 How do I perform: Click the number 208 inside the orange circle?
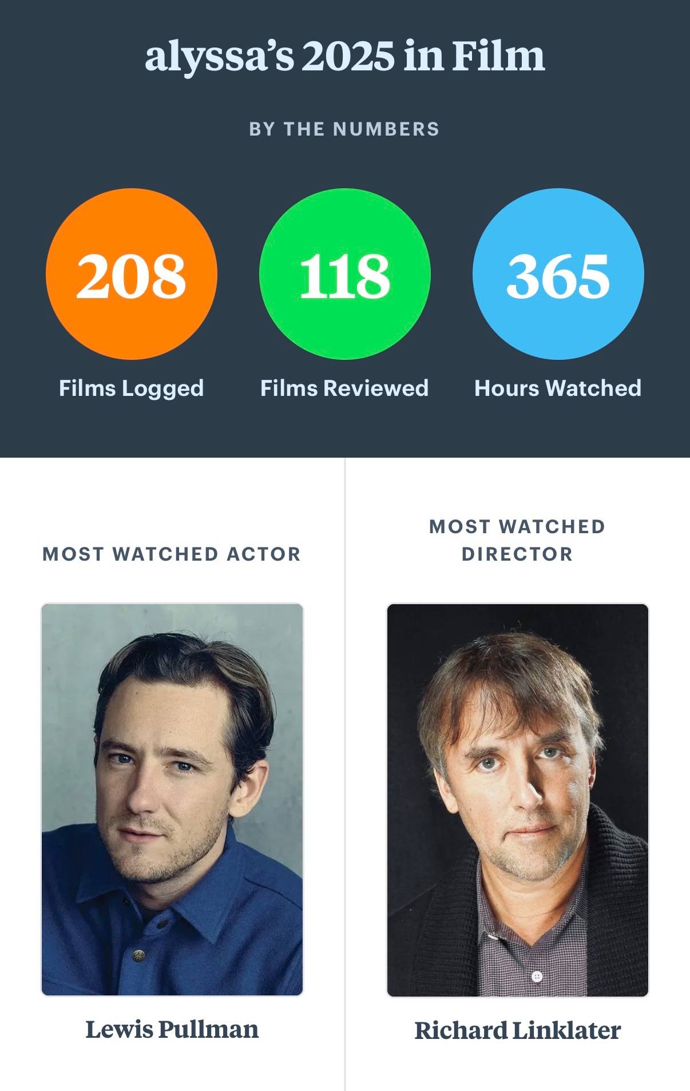[132, 276]
